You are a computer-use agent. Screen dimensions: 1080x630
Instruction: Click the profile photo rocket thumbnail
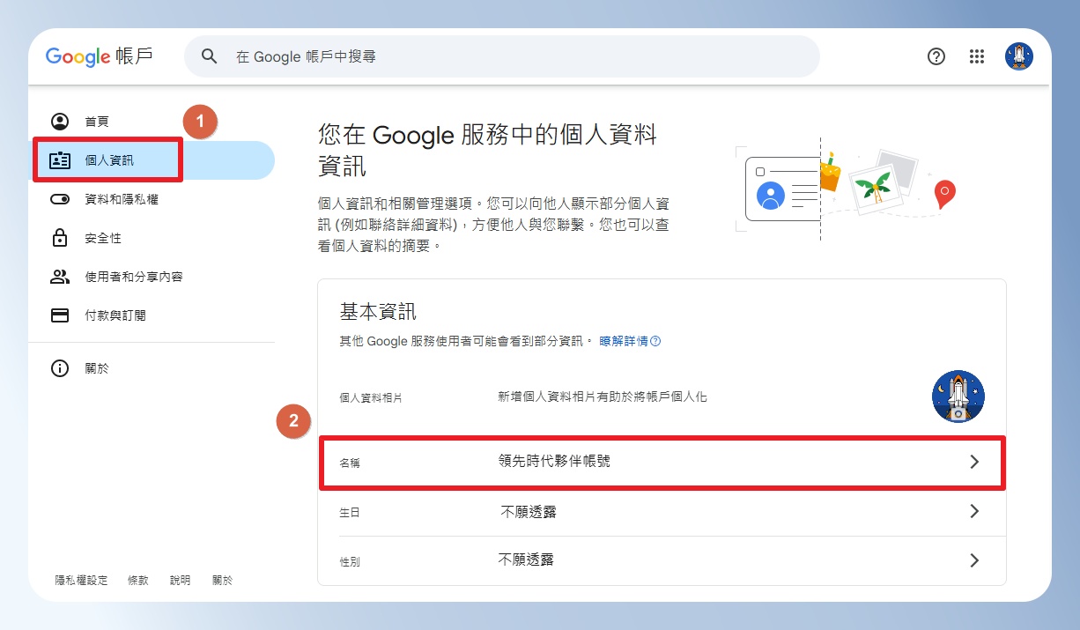point(958,397)
